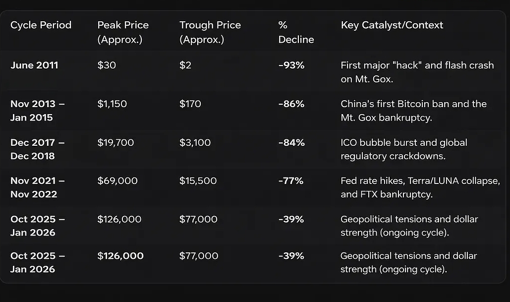This screenshot has width=510, height=302.
Task: Select the "Peak Price (Approx.)" column header
Action: 123,32
